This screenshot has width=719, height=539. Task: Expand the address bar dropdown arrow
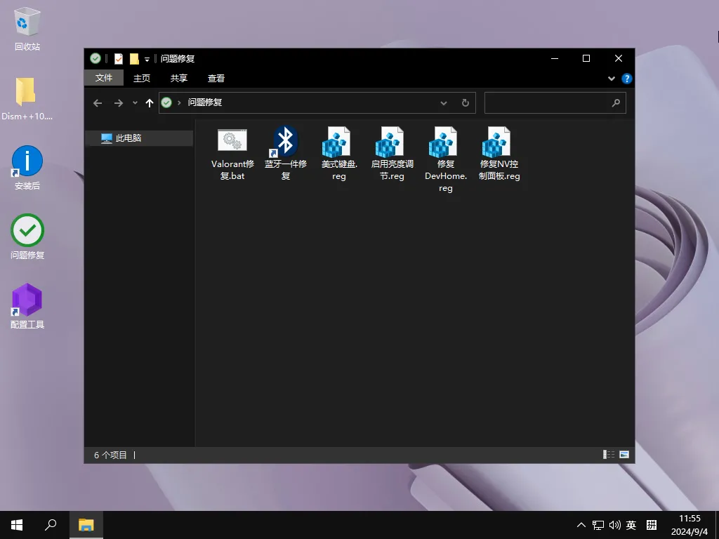[x=444, y=102]
